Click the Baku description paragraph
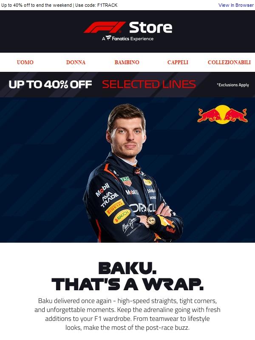 tap(127, 314)
